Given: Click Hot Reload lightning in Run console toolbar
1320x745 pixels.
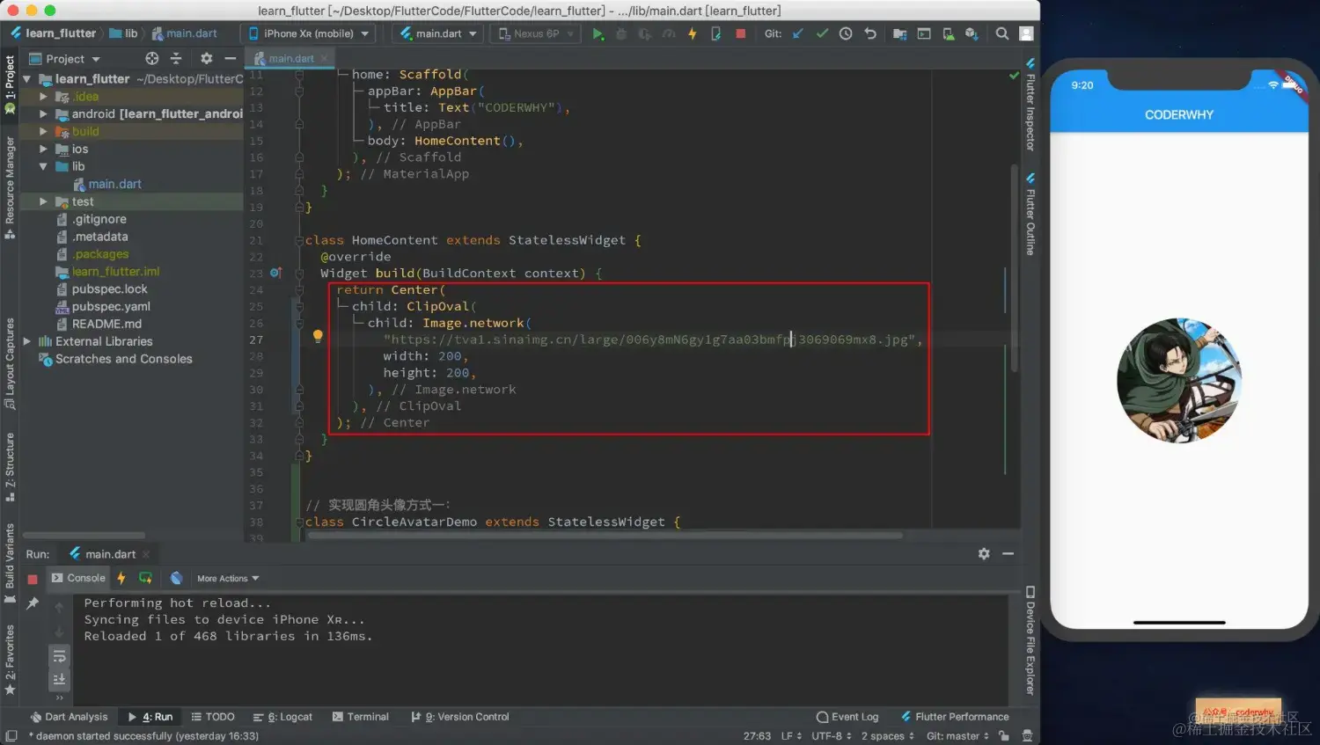Looking at the screenshot, I should tap(121, 578).
